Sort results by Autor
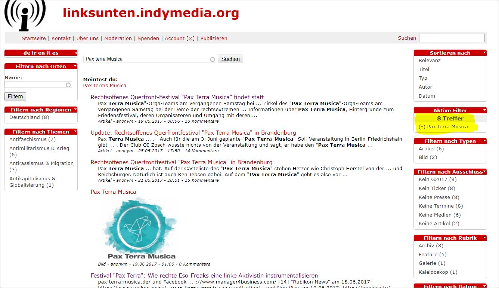The height and width of the screenshot is (288, 499). click(x=425, y=87)
